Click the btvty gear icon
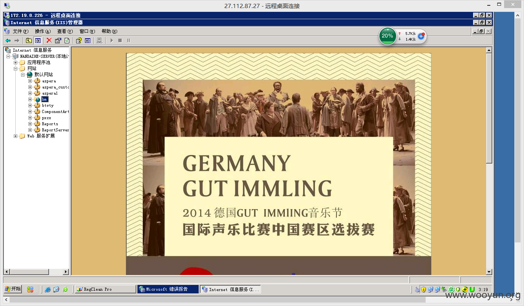This screenshot has width=524, height=306. click(37, 105)
